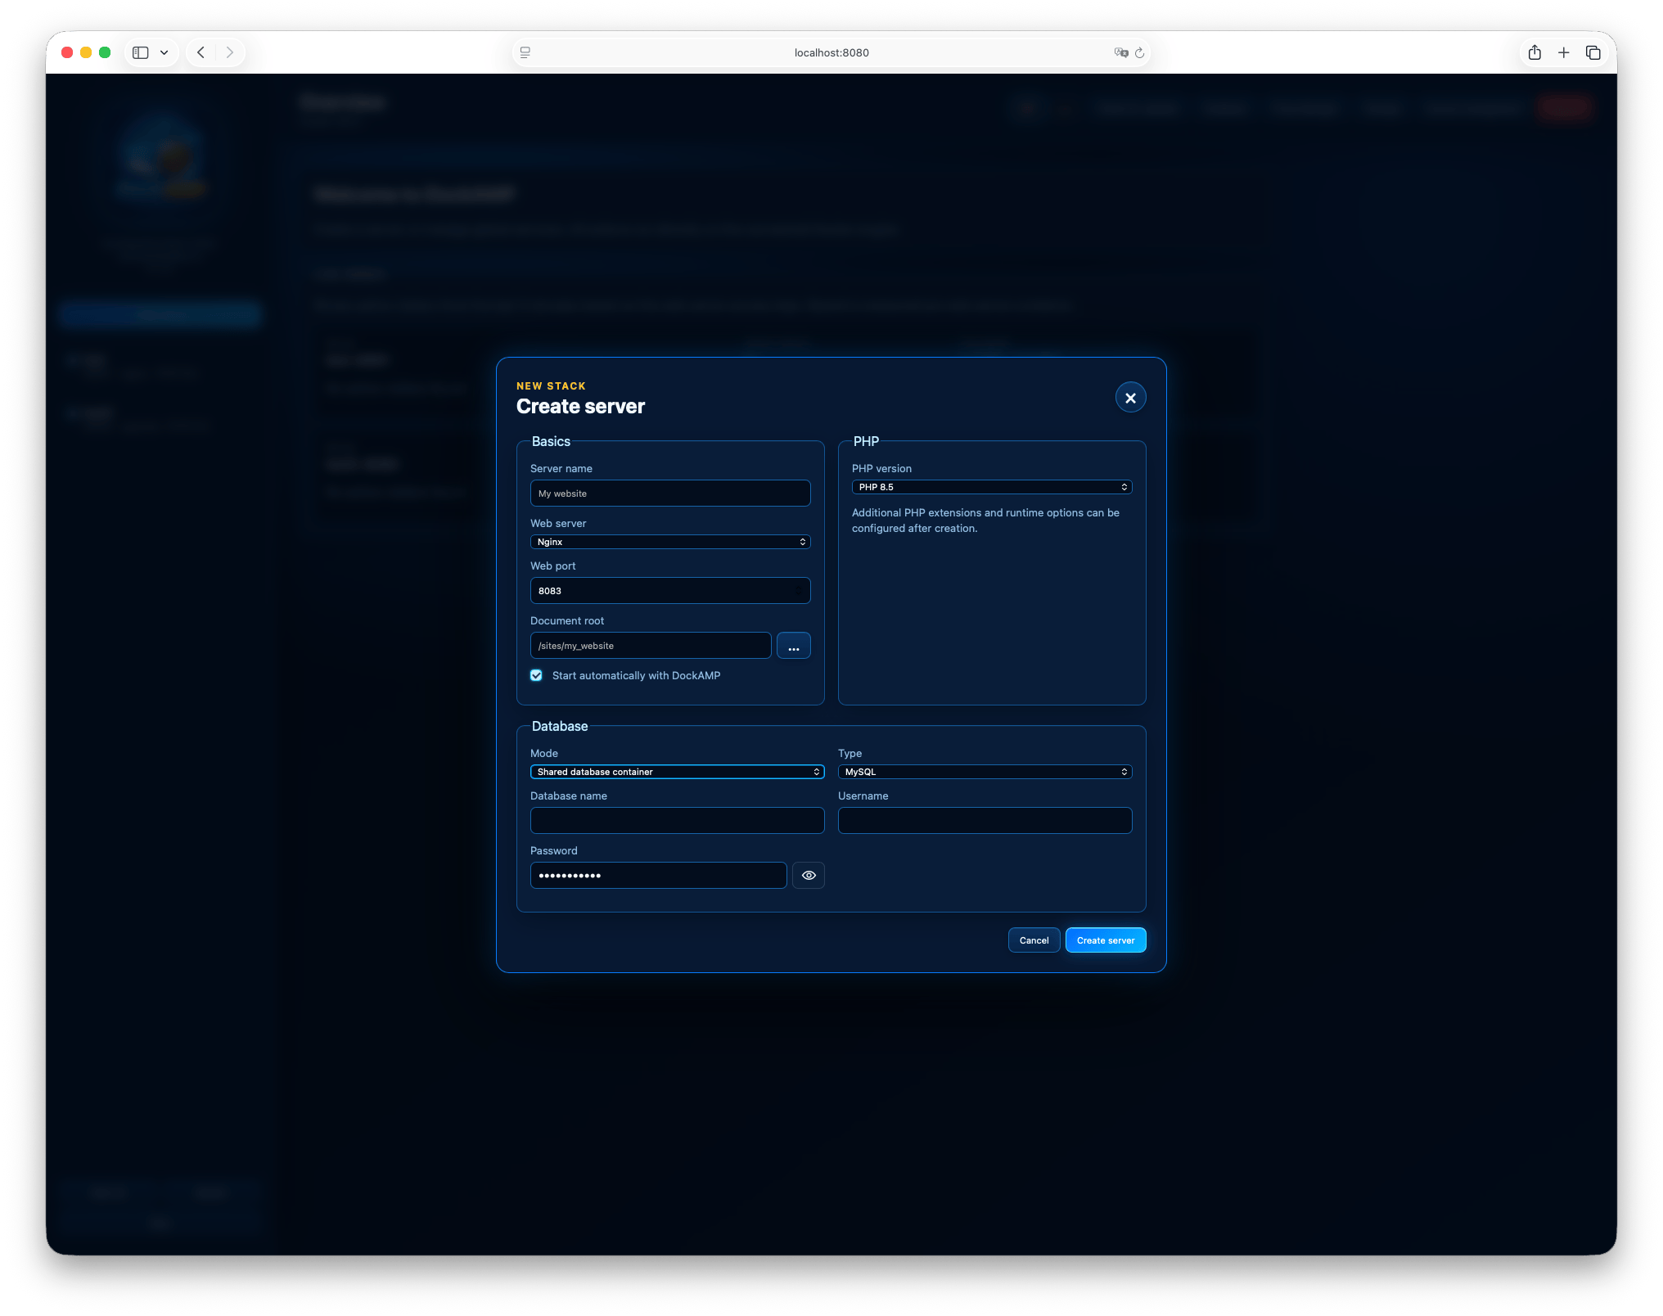This screenshot has height=1316, width=1663.
Task: Click the Document root input field
Action: pyautogui.click(x=651, y=646)
